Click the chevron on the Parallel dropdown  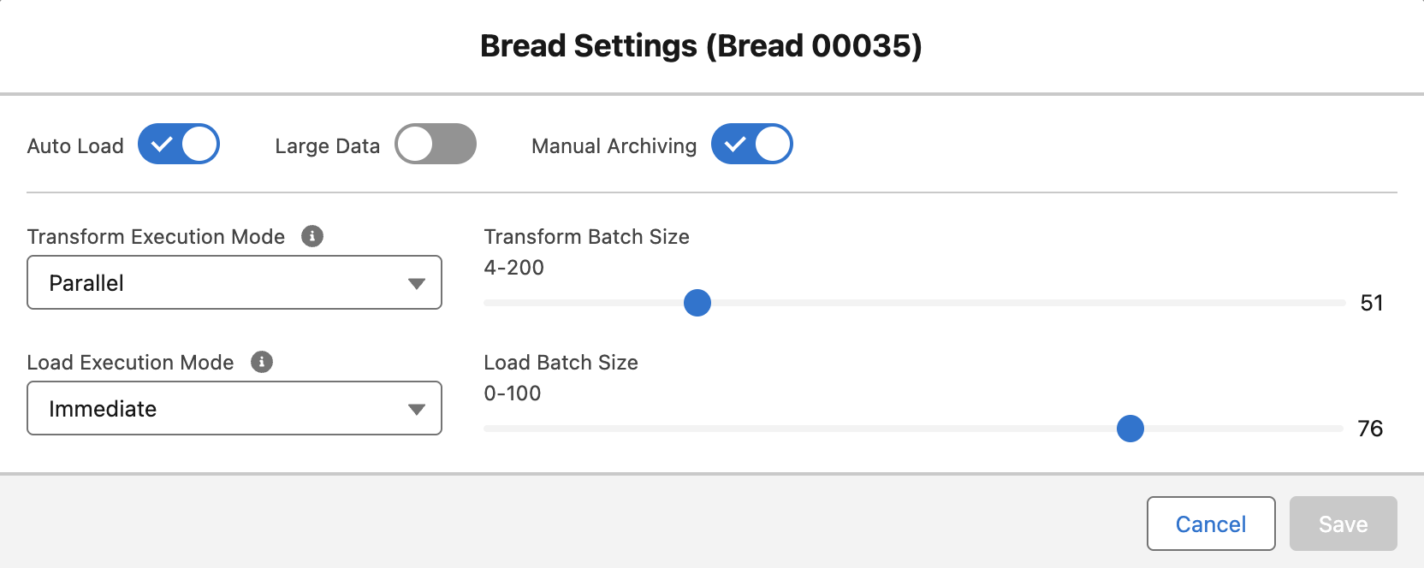point(417,283)
